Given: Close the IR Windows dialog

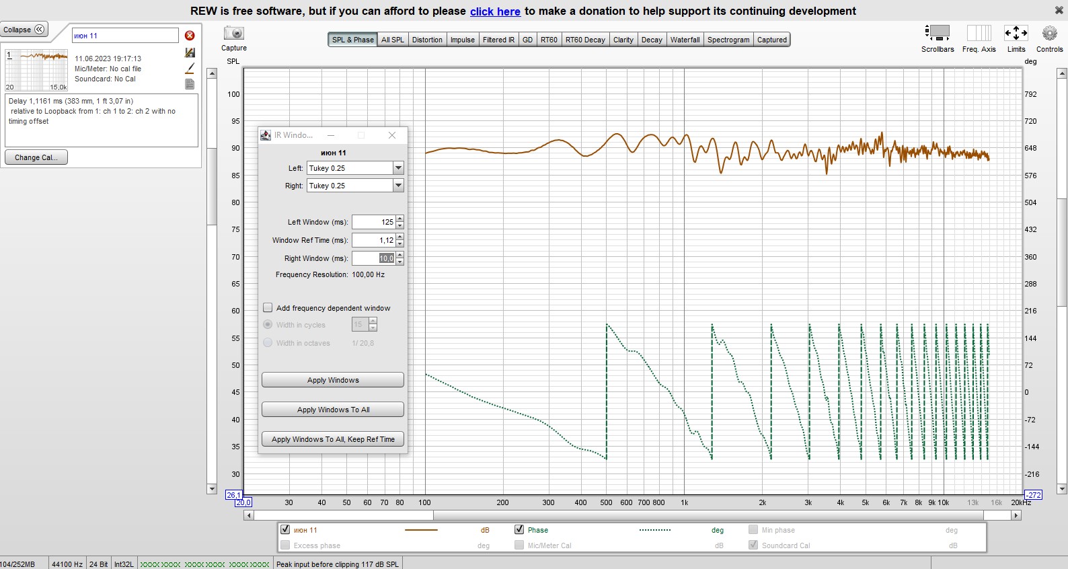Looking at the screenshot, I should (392, 135).
